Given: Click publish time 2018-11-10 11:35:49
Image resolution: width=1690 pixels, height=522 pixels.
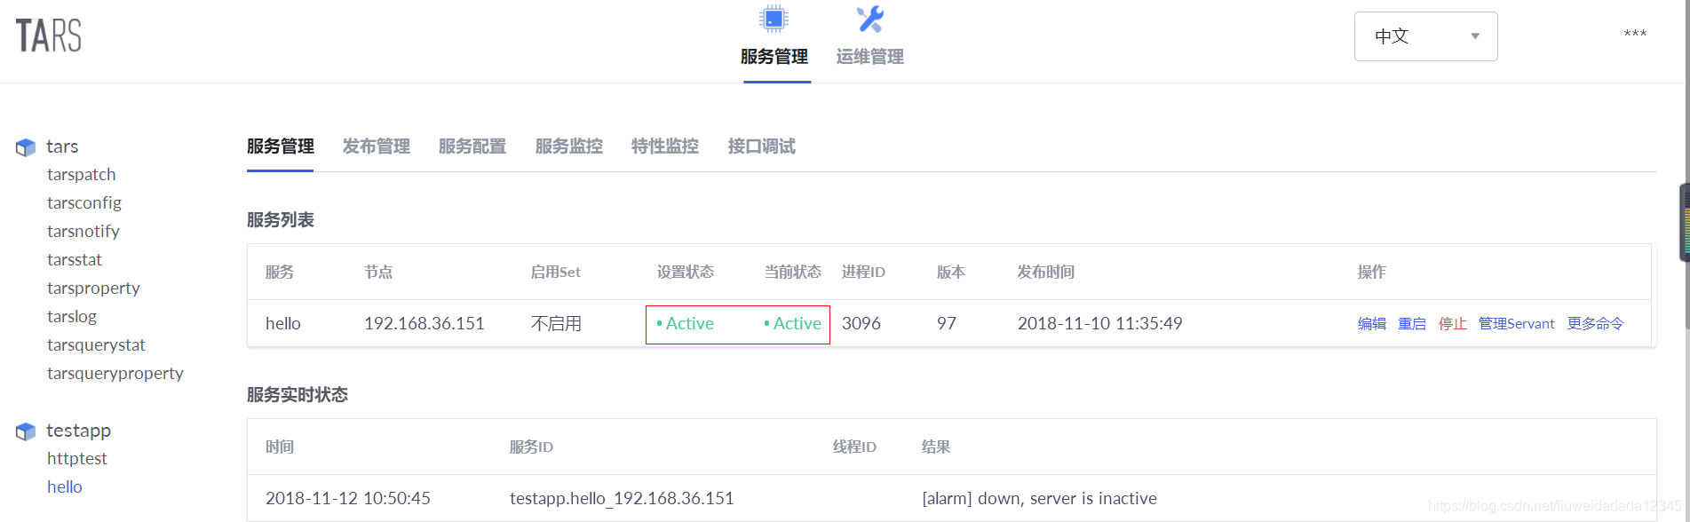Looking at the screenshot, I should tap(1100, 324).
